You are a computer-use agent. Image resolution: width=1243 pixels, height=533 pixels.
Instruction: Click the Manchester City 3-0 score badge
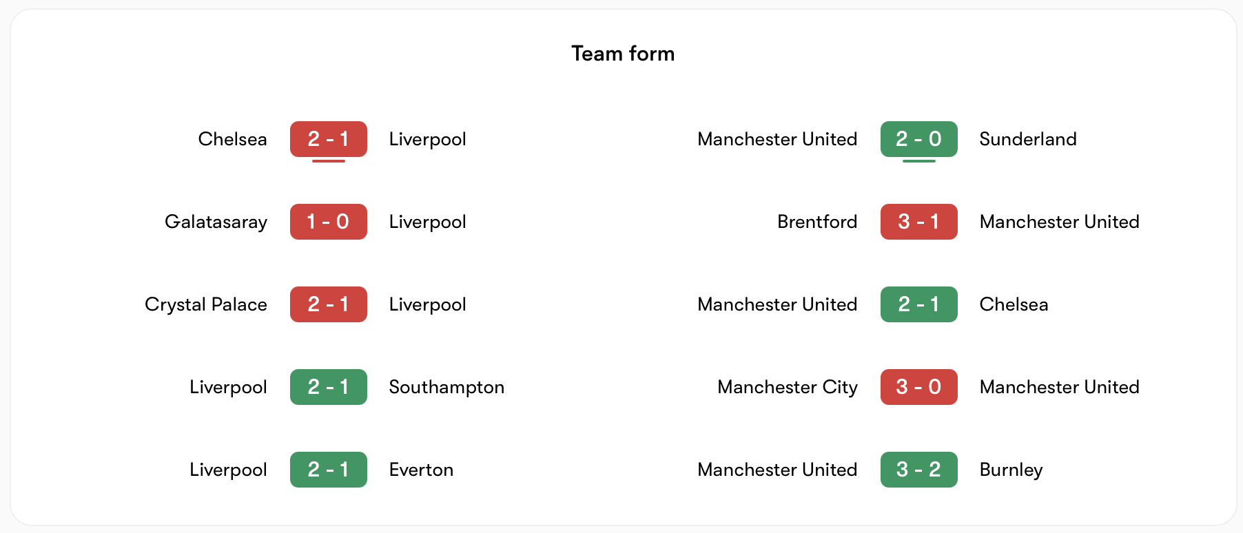click(x=918, y=387)
